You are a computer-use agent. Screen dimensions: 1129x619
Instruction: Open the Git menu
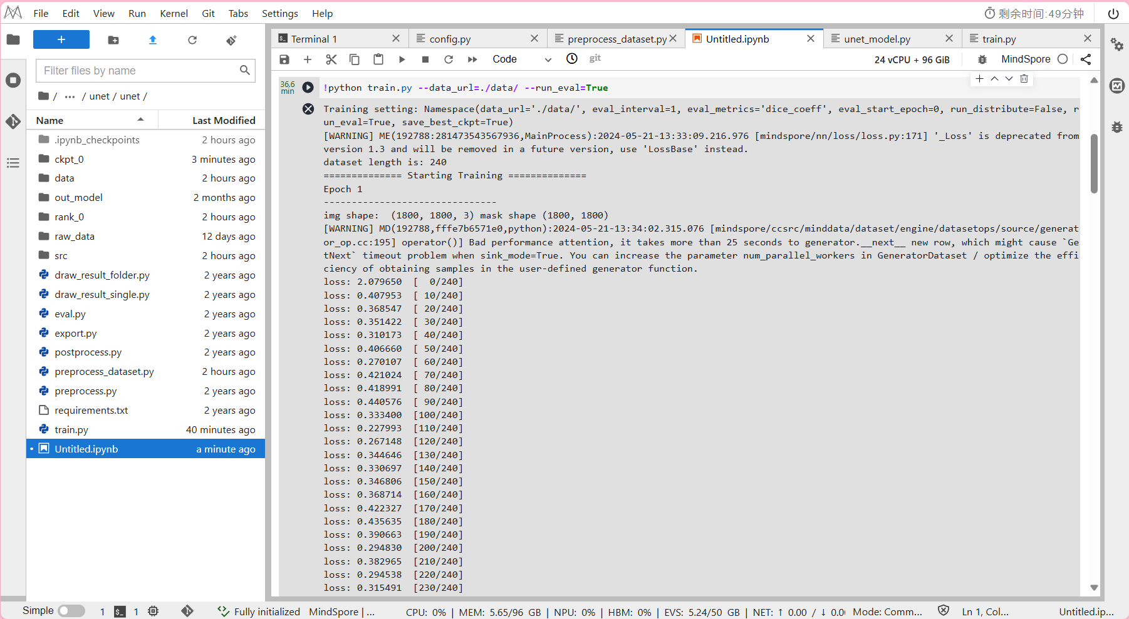point(208,13)
